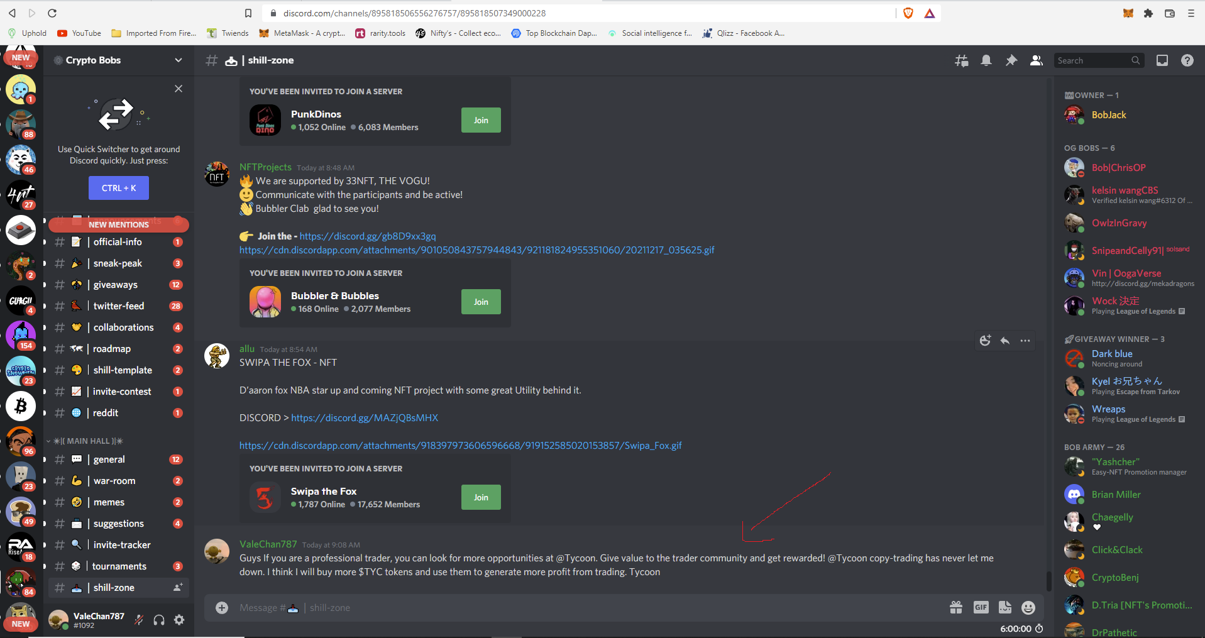Click the Bitcoin server icon in sidebar

tap(21, 406)
